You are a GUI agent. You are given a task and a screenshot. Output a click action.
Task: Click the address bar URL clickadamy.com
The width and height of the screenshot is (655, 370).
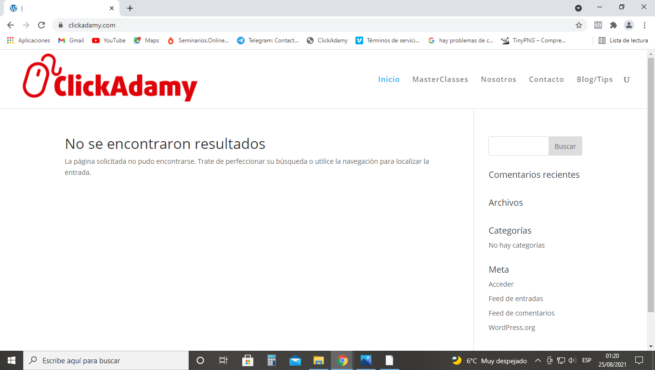click(x=92, y=25)
